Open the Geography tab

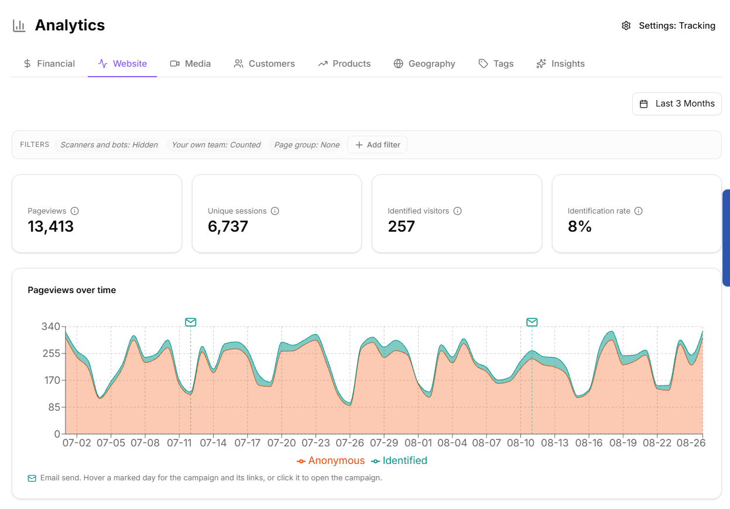[x=424, y=64]
